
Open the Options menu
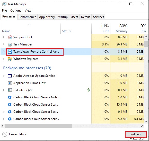point(16,11)
